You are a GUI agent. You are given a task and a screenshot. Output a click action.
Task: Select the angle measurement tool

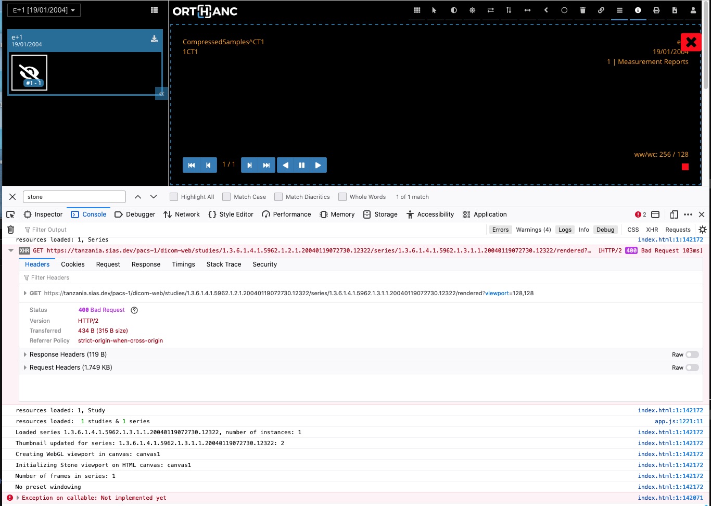(546, 10)
